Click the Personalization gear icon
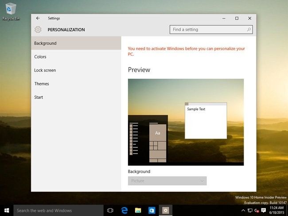The width and height of the screenshot is (288, 216). tap(38, 30)
